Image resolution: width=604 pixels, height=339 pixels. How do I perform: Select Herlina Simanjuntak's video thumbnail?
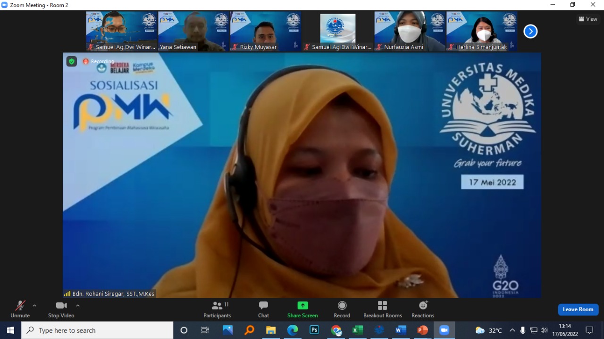click(x=481, y=31)
